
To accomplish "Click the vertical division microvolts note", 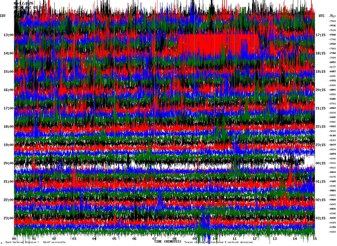I will pyautogui.click(x=35, y=242).
